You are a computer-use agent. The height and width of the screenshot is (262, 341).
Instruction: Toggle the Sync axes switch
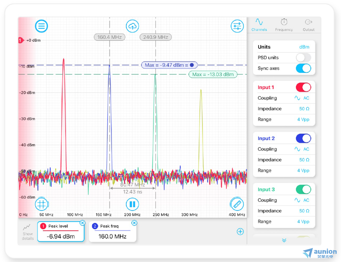click(x=303, y=68)
